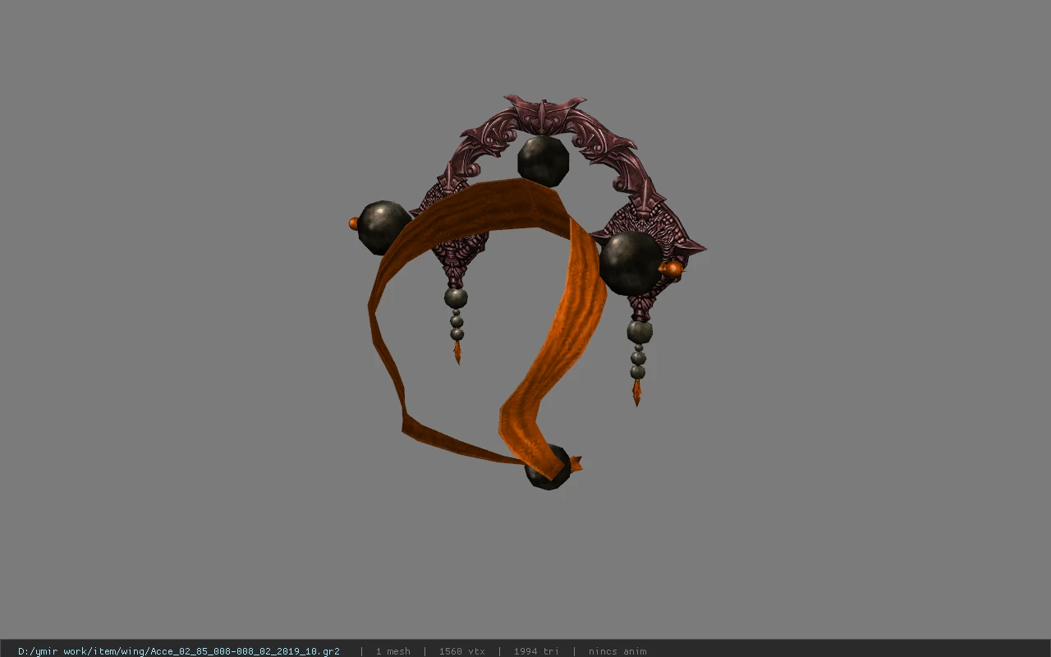Click the file path in status bar
The height and width of the screenshot is (657, 1051).
(179, 651)
